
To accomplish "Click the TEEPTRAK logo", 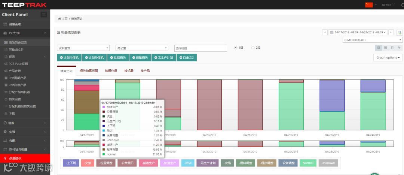I will [24, 5].
